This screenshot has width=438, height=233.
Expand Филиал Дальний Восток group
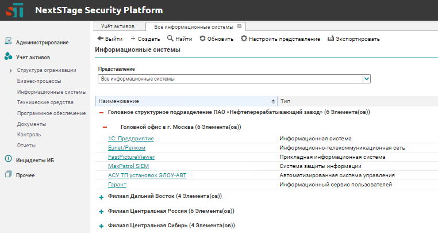(102, 197)
